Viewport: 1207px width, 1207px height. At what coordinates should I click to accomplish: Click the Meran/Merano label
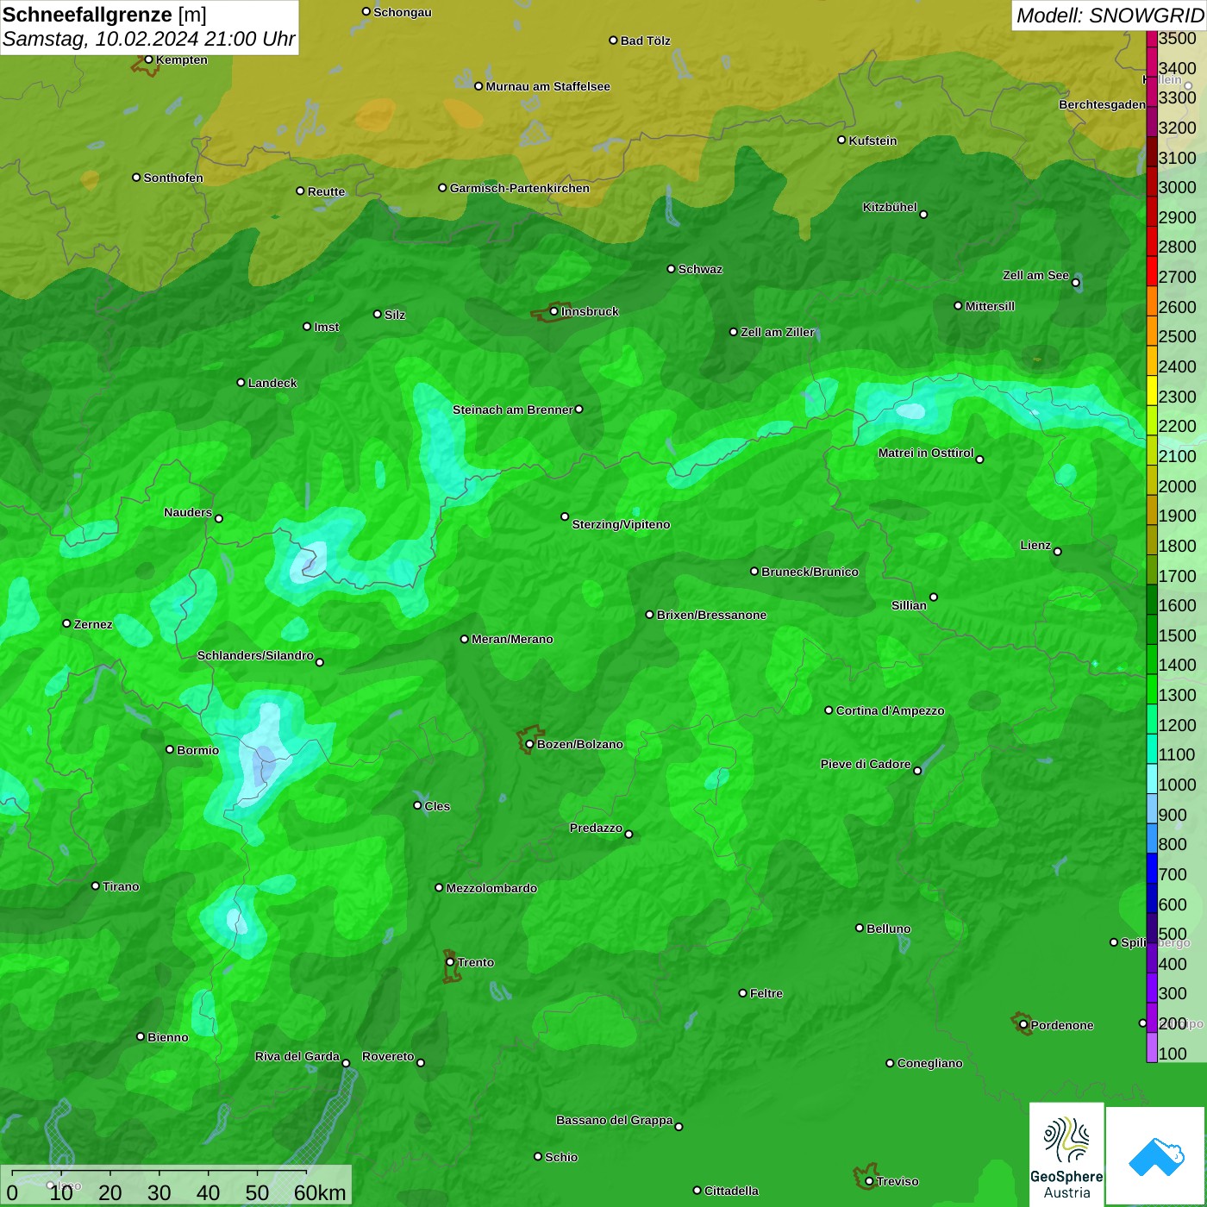point(512,639)
